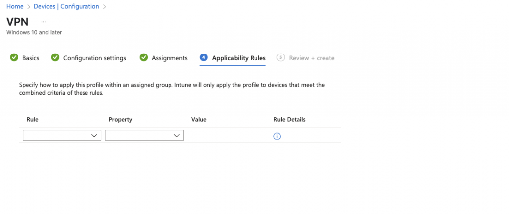Open the ellipsis menu beside VPN title
The height and width of the screenshot is (214, 509).
pyautogui.click(x=43, y=22)
